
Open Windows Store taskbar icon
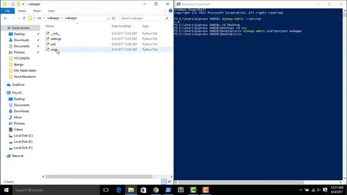(143, 190)
